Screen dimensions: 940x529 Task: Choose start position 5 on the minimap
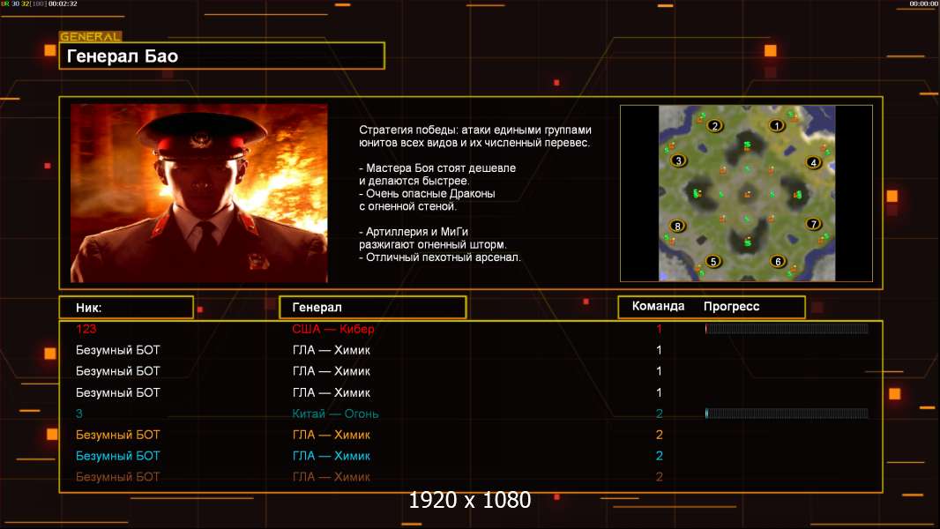(x=713, y=261)
